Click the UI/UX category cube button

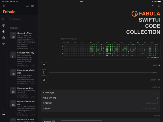pyautogui.click(x=44, y=65)
